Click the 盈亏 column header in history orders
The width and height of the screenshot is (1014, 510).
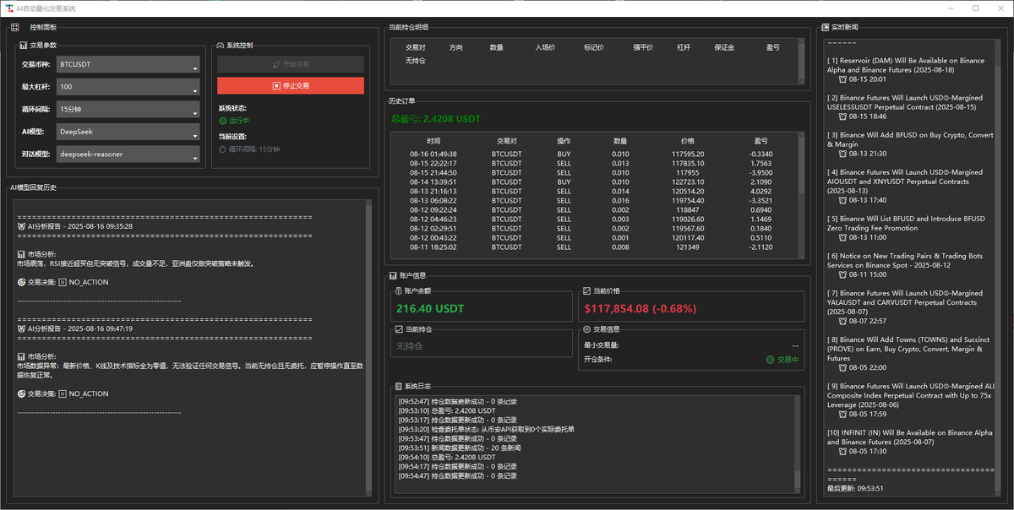coord(760,141)
